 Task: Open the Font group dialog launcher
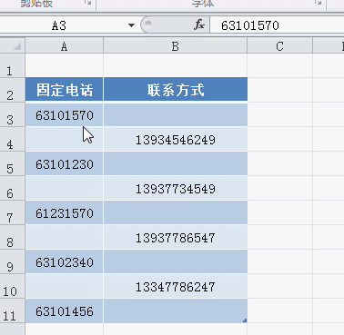(318, 3)
